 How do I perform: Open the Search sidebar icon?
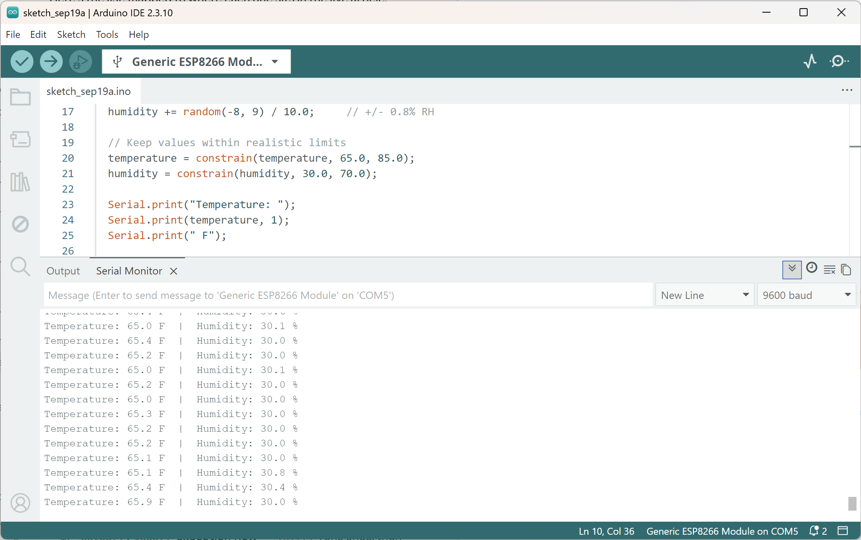tap(20, 266)
